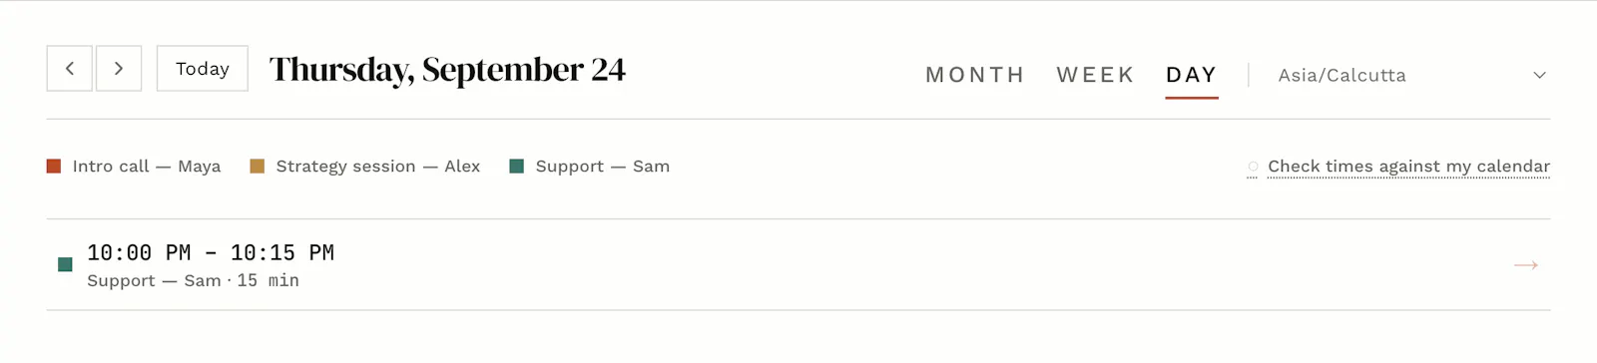Filter by Support — Sam legend label
The height and width of the screenshot is (363, 1597).
603,167
